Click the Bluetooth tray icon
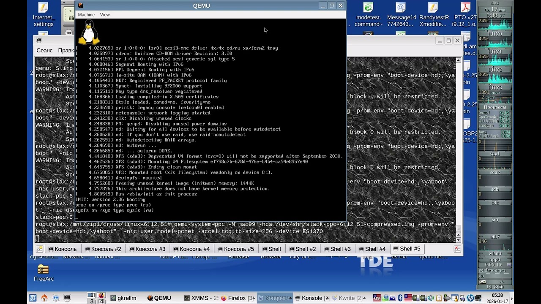The width and height of the screenshot is (541, 304). pos(400,298)
